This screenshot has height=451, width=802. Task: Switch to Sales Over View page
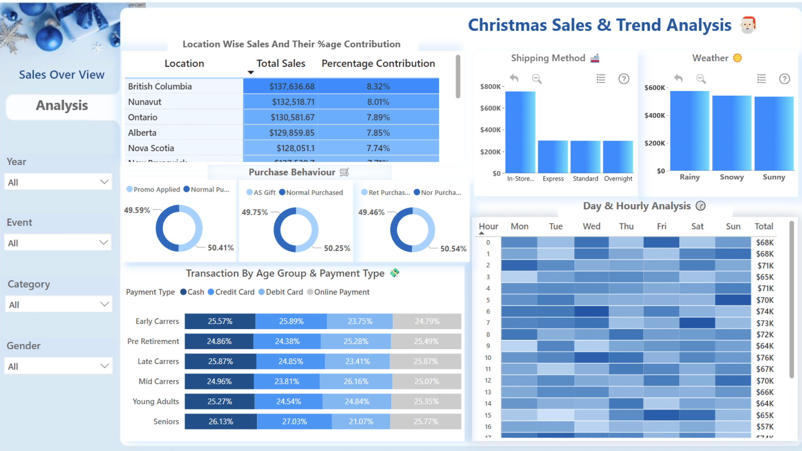61,75
